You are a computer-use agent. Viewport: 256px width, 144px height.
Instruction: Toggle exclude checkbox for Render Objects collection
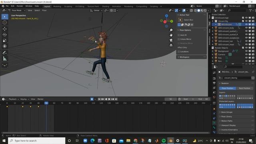[x=243, y=48]
